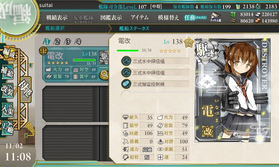
Task: Select the 三式爆雷投射機 depth charge slot
Action: pyautogui.click(x=155, y=84)
